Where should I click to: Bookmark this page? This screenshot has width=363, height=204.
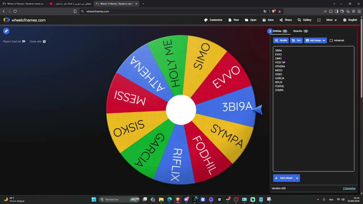point(75,11)
